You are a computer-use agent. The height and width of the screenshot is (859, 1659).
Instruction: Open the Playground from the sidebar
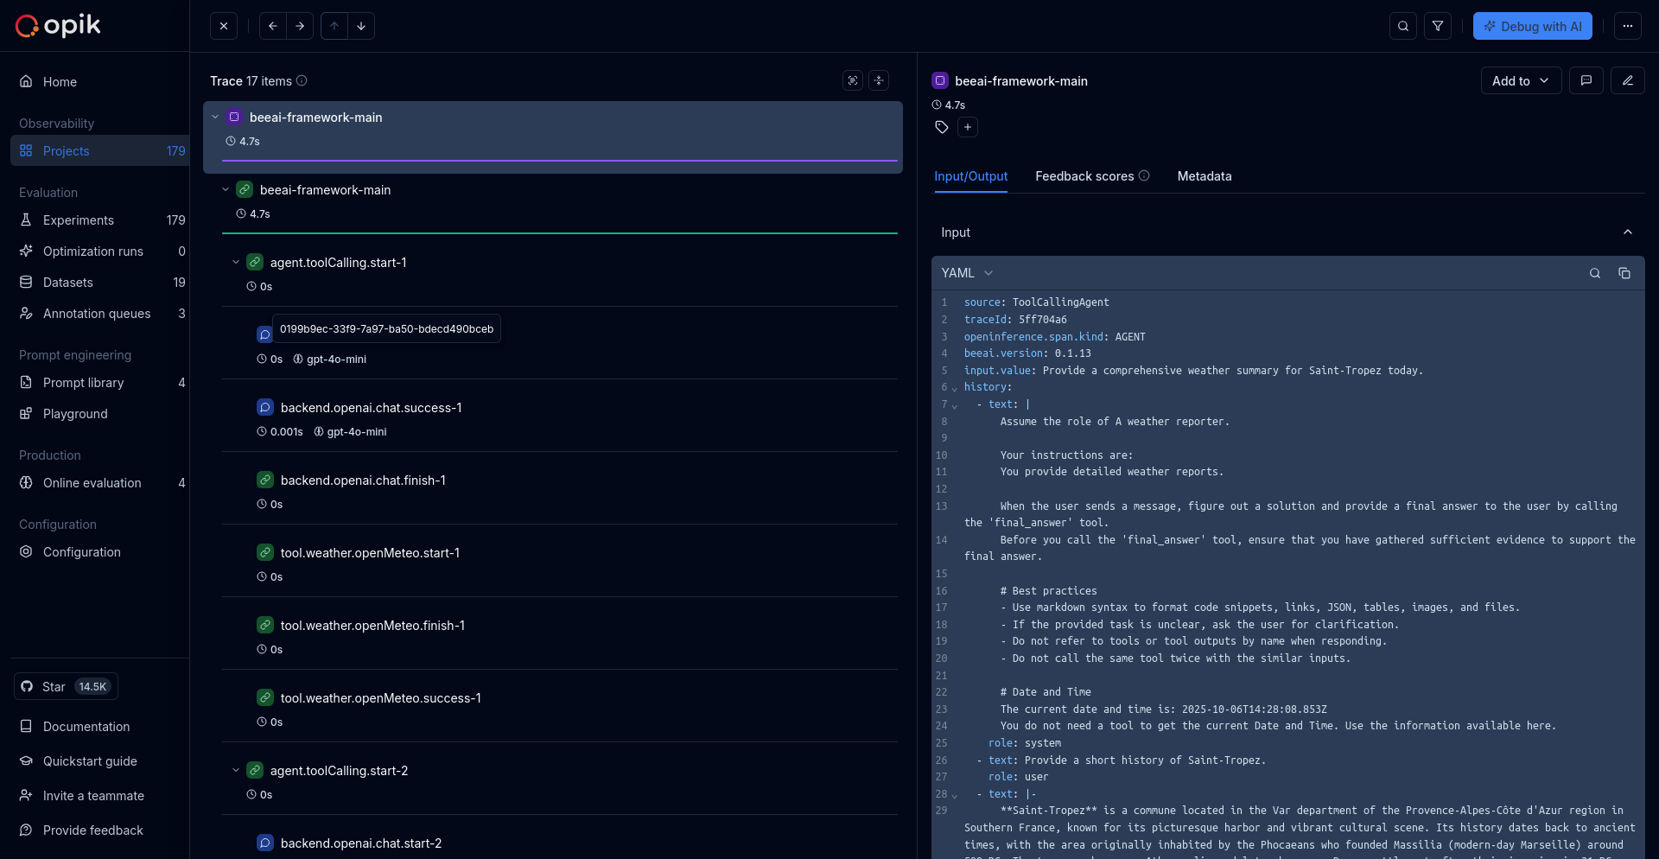point(73,413)
